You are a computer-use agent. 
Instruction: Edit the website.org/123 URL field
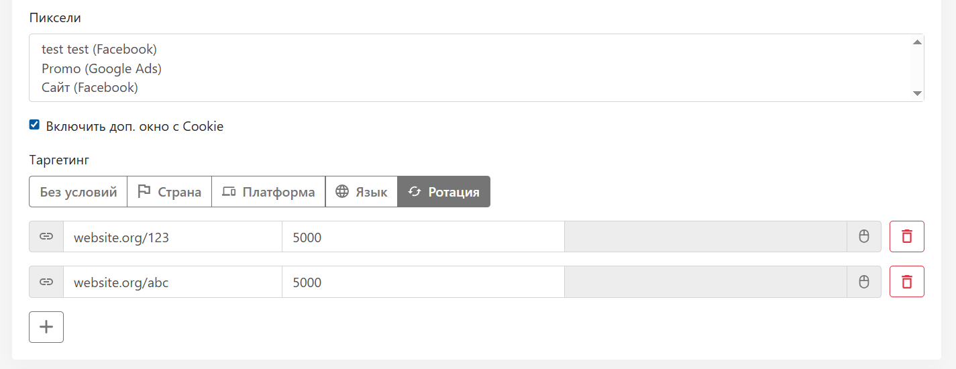click(172, 237)
